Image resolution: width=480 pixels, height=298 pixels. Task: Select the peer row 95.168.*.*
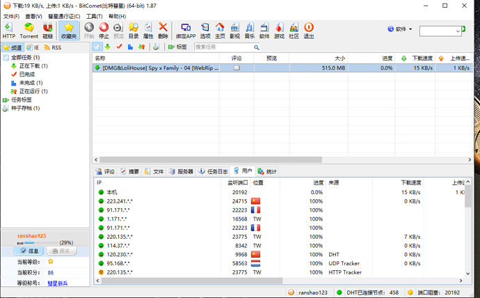click(x=280, y=263)
